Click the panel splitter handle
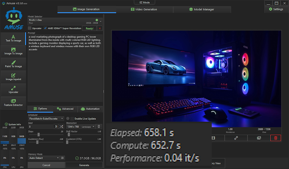 (x=104, y=91)
